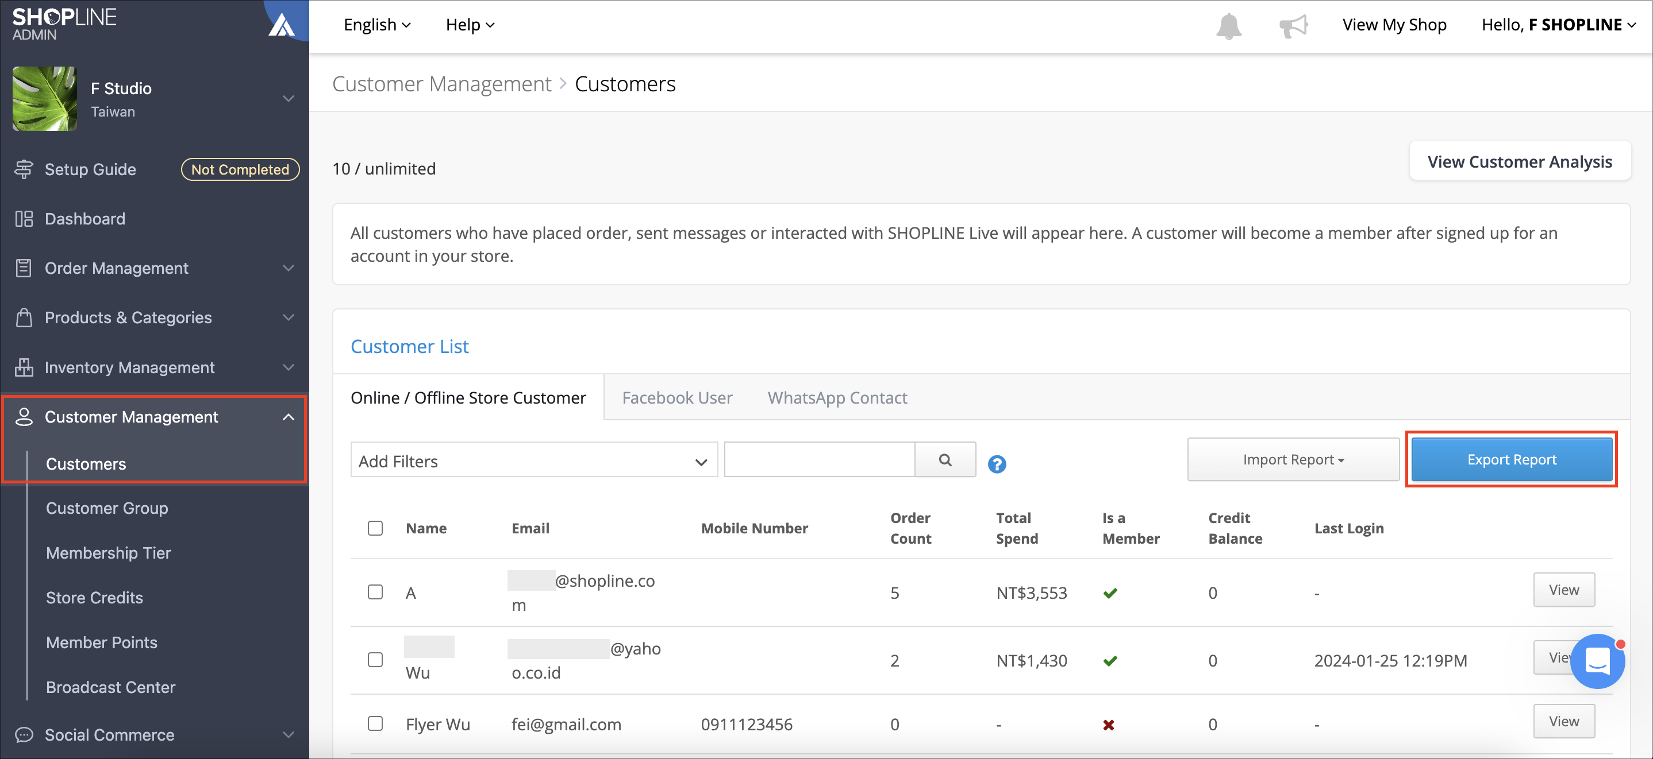Click the Email column header

point(530,528)
